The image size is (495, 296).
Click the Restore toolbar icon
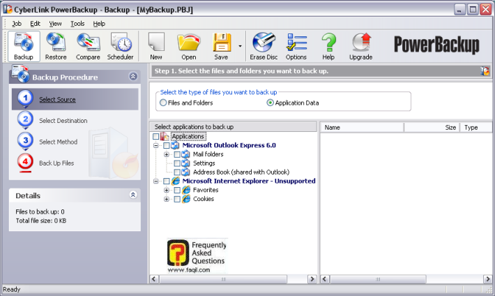[56, 46]
